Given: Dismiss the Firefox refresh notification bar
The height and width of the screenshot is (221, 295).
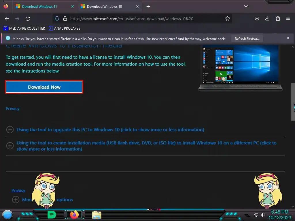Looking at the screenshot, I should tap(288, 38).
